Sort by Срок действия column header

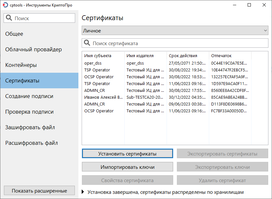[x=188, y=56]
